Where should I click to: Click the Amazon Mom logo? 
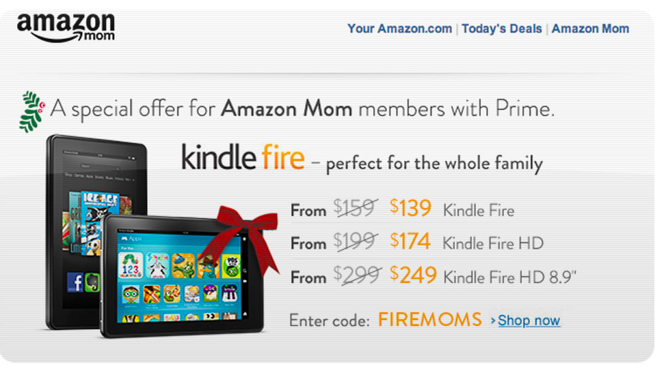click(x=66, y=27)
